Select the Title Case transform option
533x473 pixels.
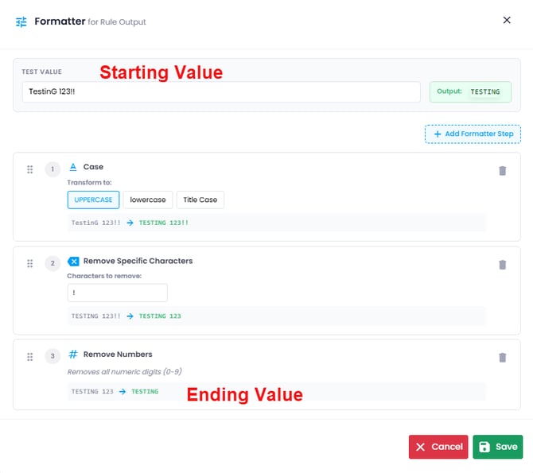pyautogui.click(x=200, y=200)
